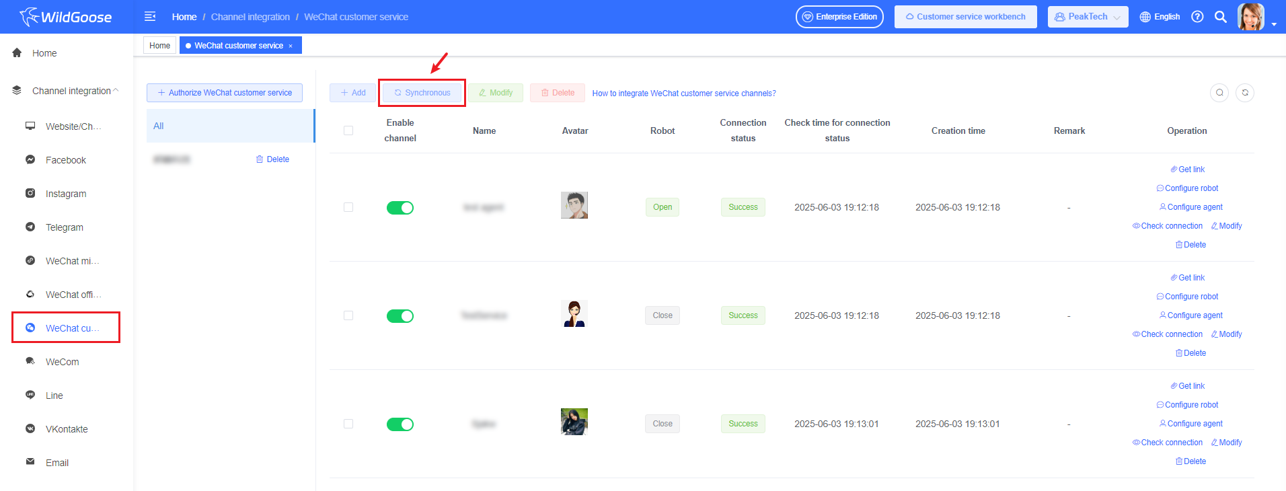This screenshot has width=1286, height=491.
Task: Click first row's male avatar thumbnail
Action: pyautogui.click(x=574, y=205)
